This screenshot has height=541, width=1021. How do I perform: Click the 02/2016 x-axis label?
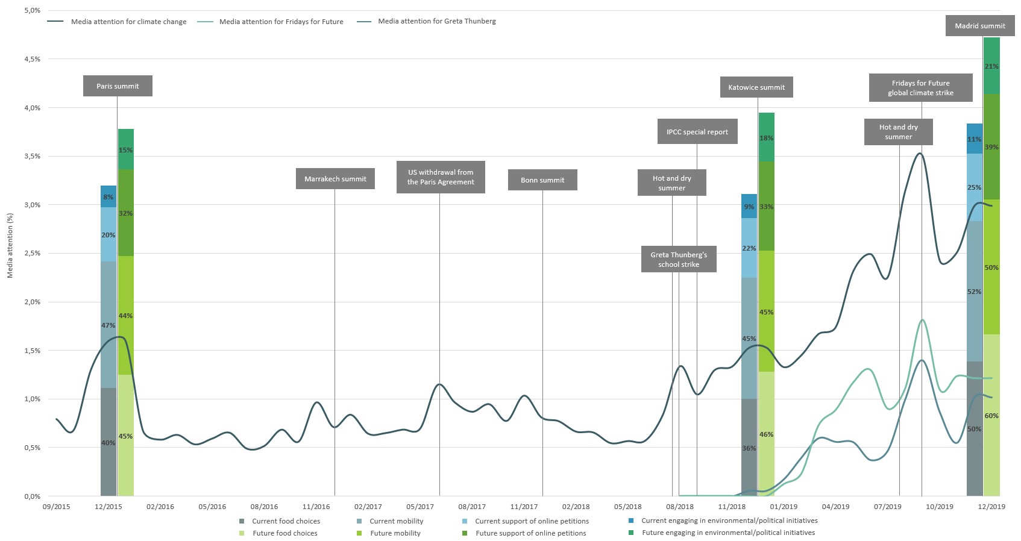click(160, 507)
